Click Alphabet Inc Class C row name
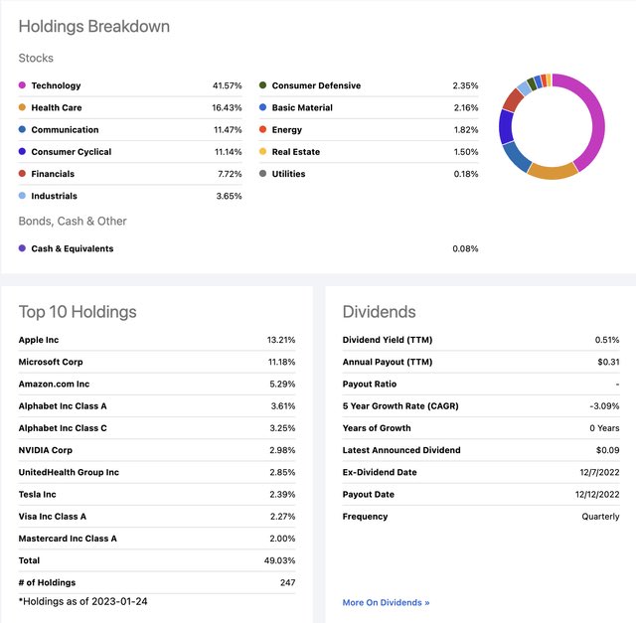This screenshot has height=623, width=636. 63,428
